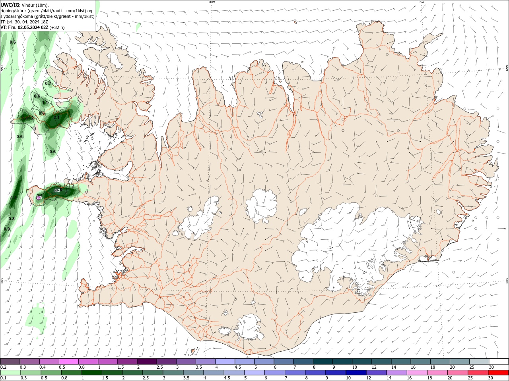Click the 1.1 precipitation value on the map
Screen dimensions: 509x381
point(45,102)
